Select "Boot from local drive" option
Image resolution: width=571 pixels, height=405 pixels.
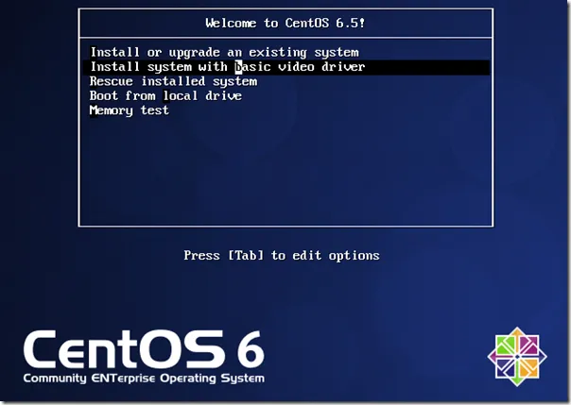tap(165, 96)
